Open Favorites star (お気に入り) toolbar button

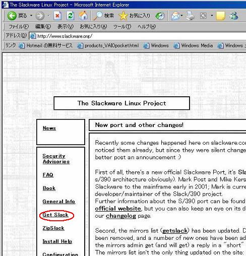point(134,16)
